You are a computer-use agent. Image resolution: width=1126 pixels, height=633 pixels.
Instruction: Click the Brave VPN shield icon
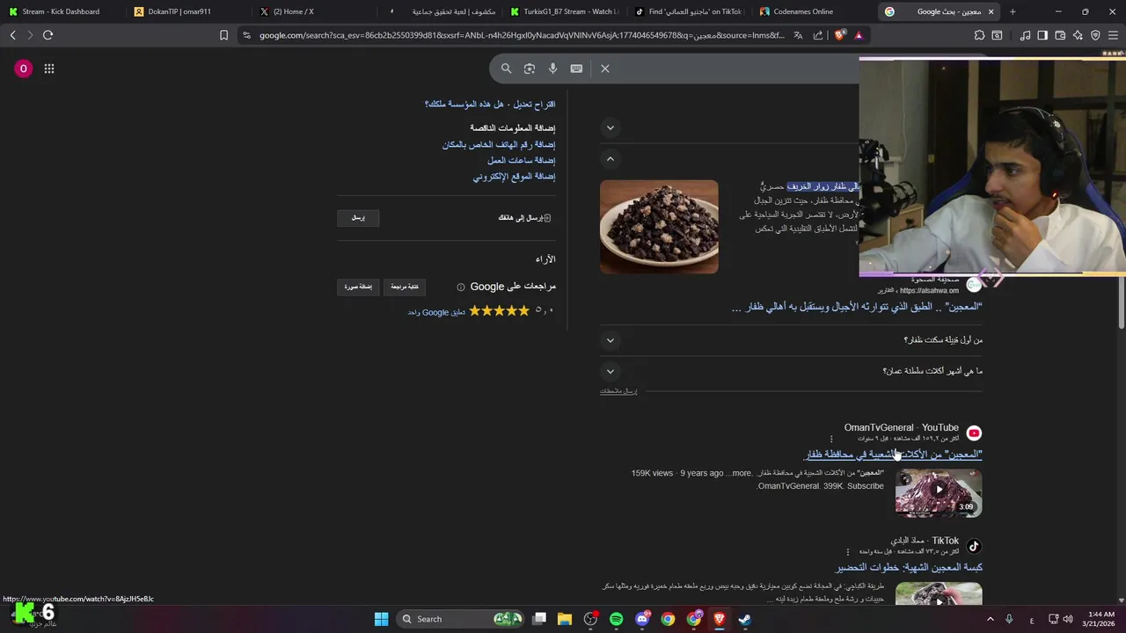pyautogui.click(x=1095, y=35)
